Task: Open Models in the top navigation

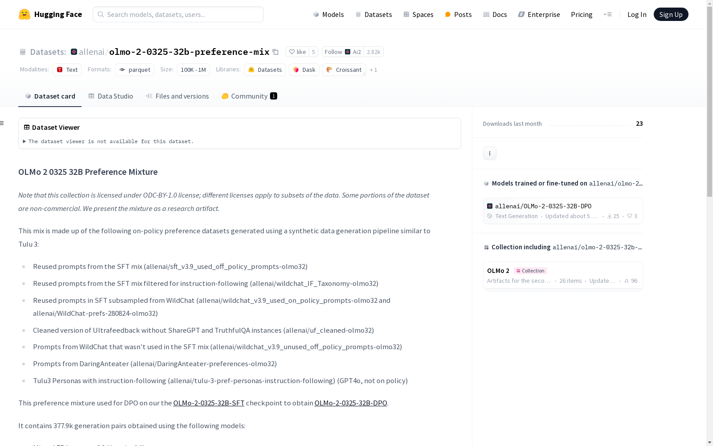Action: [328, 14]
